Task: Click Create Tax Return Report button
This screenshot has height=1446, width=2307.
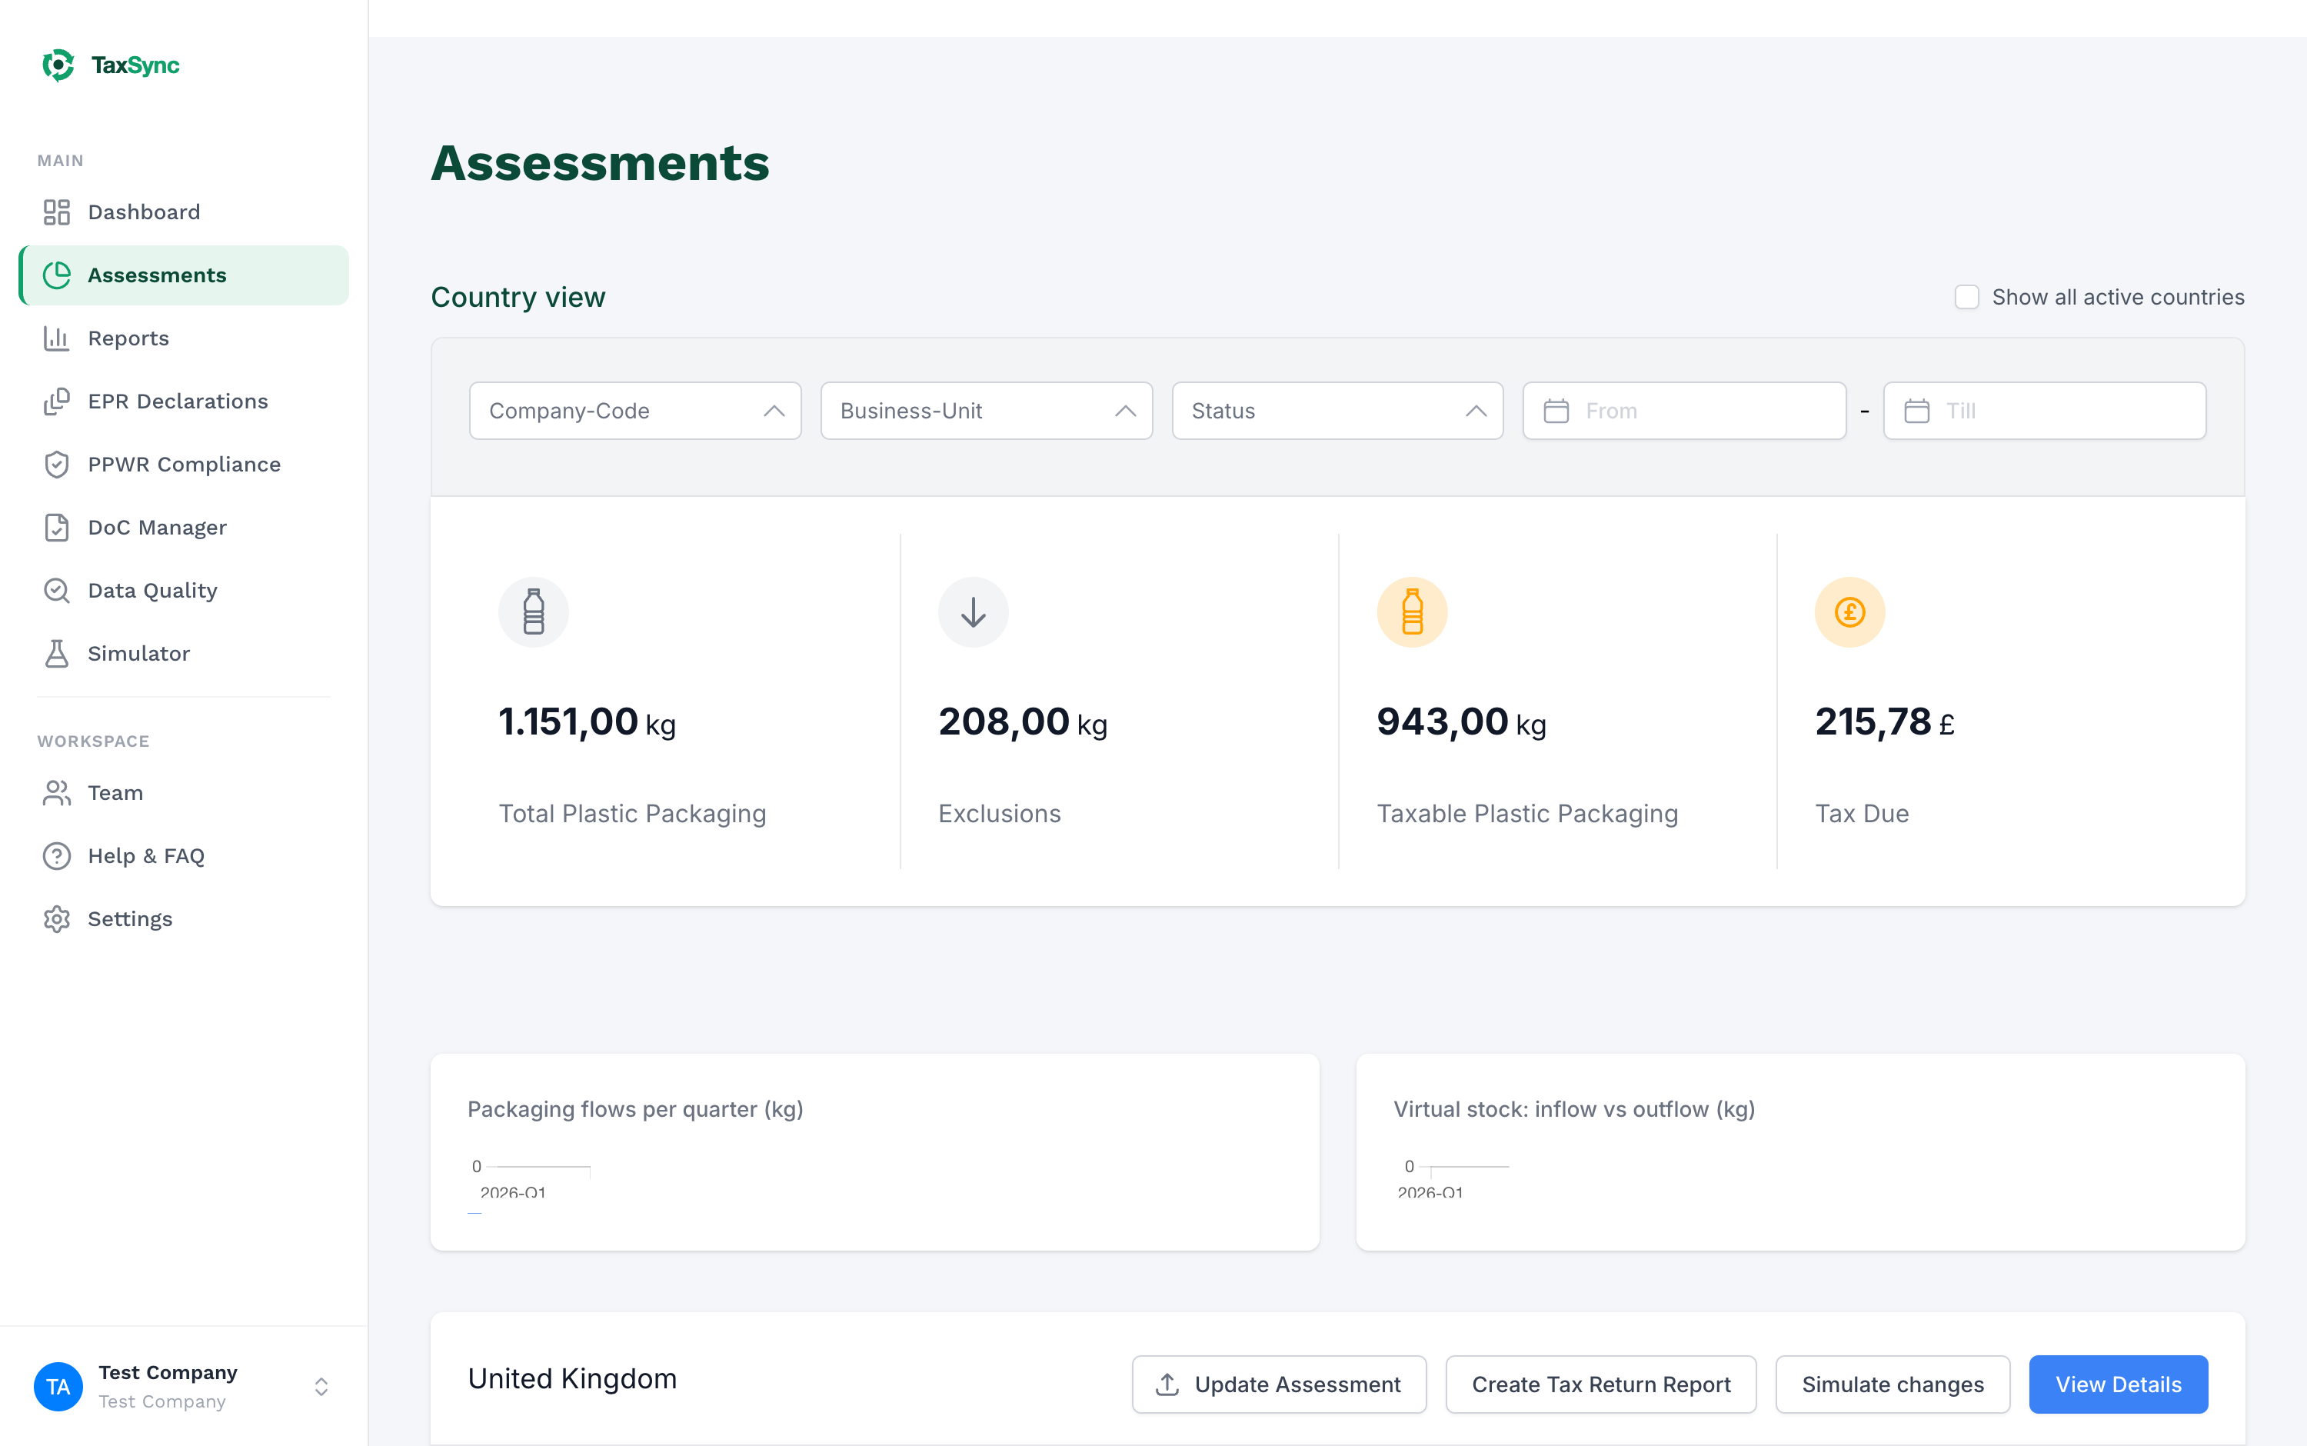Action: pos(1601,1384)
